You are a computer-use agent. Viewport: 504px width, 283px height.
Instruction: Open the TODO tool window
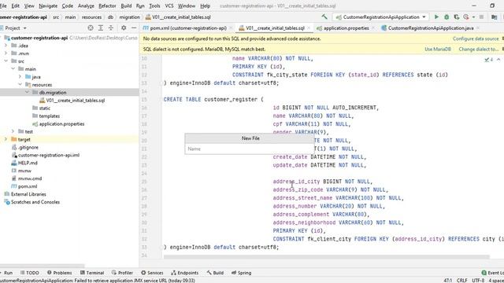[x=30, y=273]
